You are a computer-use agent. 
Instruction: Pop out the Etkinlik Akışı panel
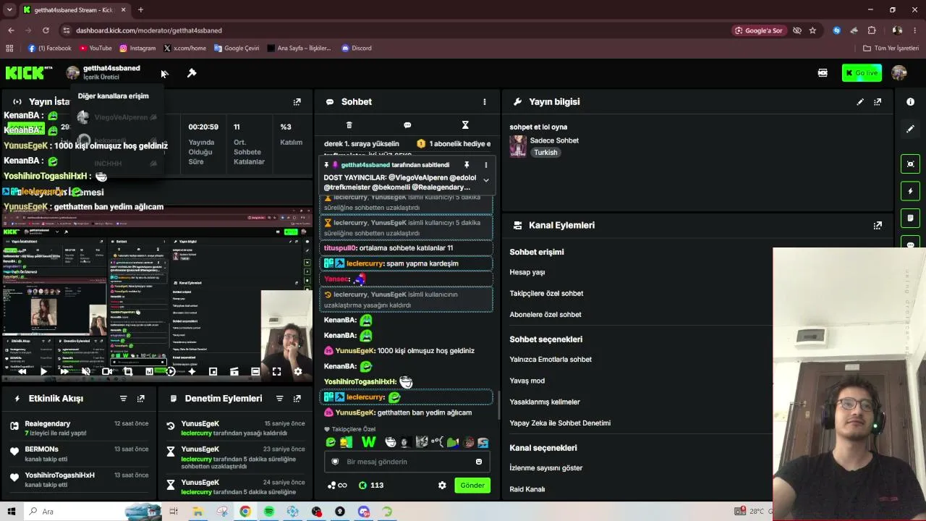(140, 399)
